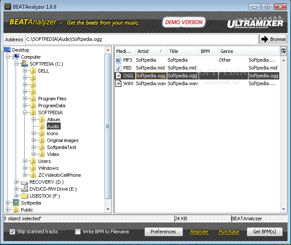Sort by the Genre column header
Image resolution: width=291 pixels, height=245 pixels.
point(233,51)
